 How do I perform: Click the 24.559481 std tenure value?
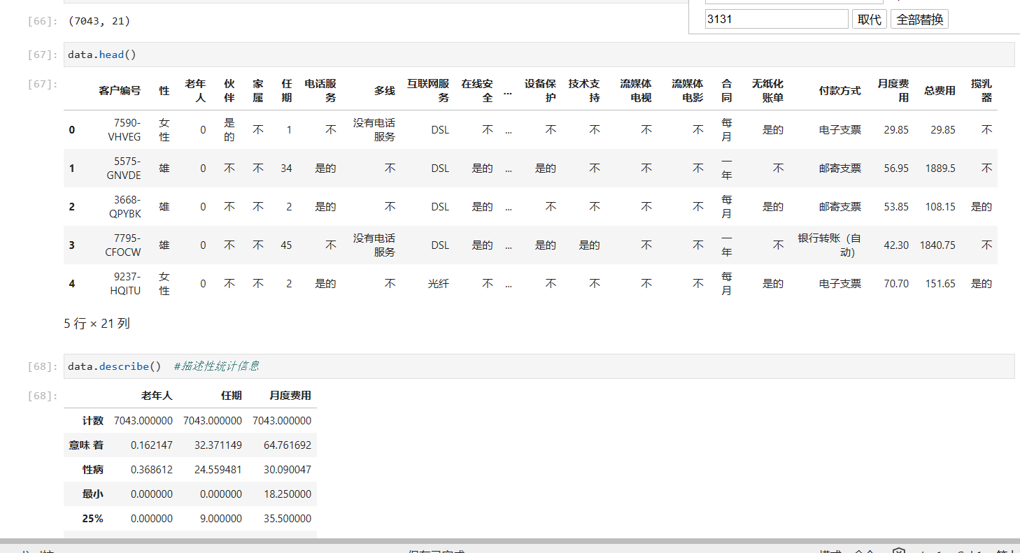(x=218, y=470)
